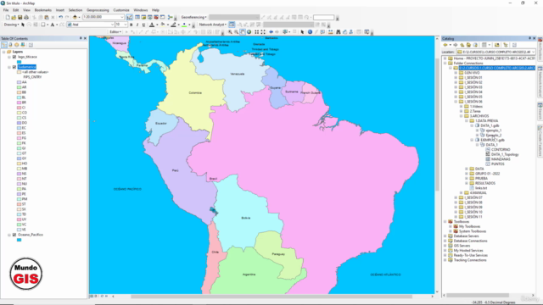Screen dimensions: 543x305
Task: Toggle italic text formatting in Drawing toolbar
Action: click(137, 25)
